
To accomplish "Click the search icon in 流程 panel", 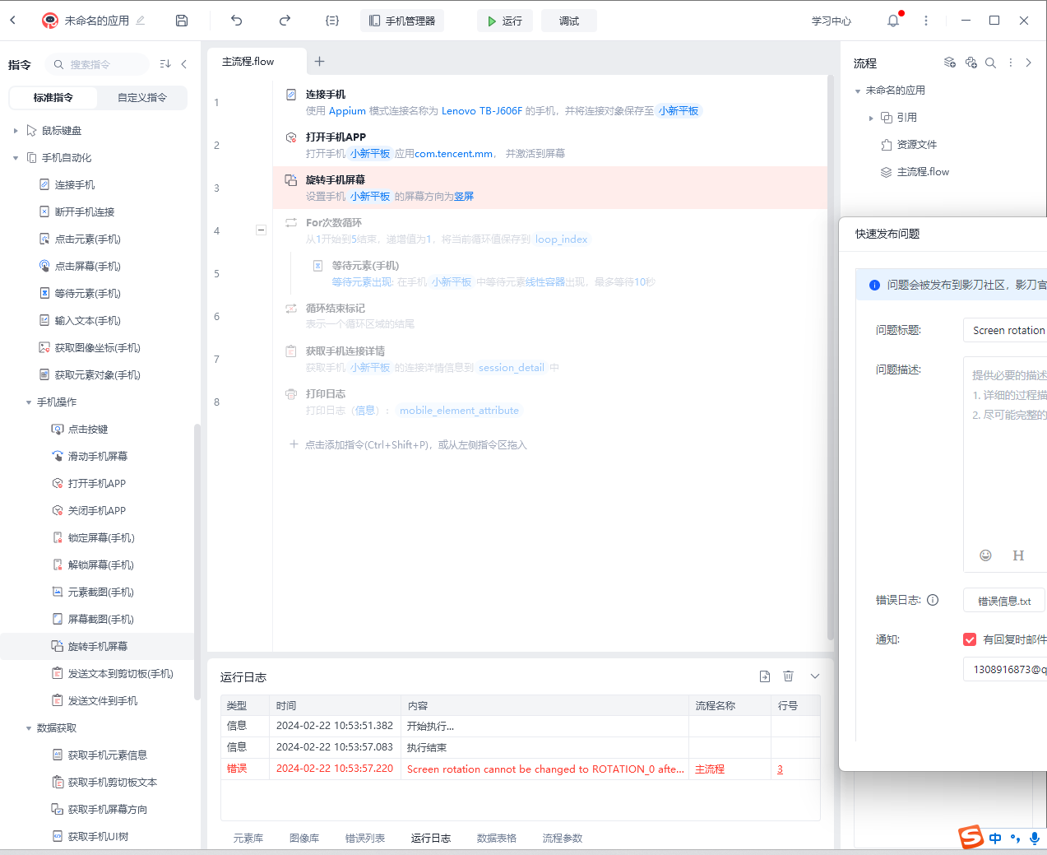I will pyautogui.click(x=990, y=63).
